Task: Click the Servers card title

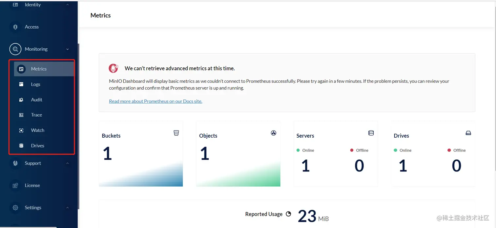Action: point(305,136)
